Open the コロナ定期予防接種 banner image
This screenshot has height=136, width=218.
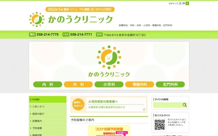[109, 131]
